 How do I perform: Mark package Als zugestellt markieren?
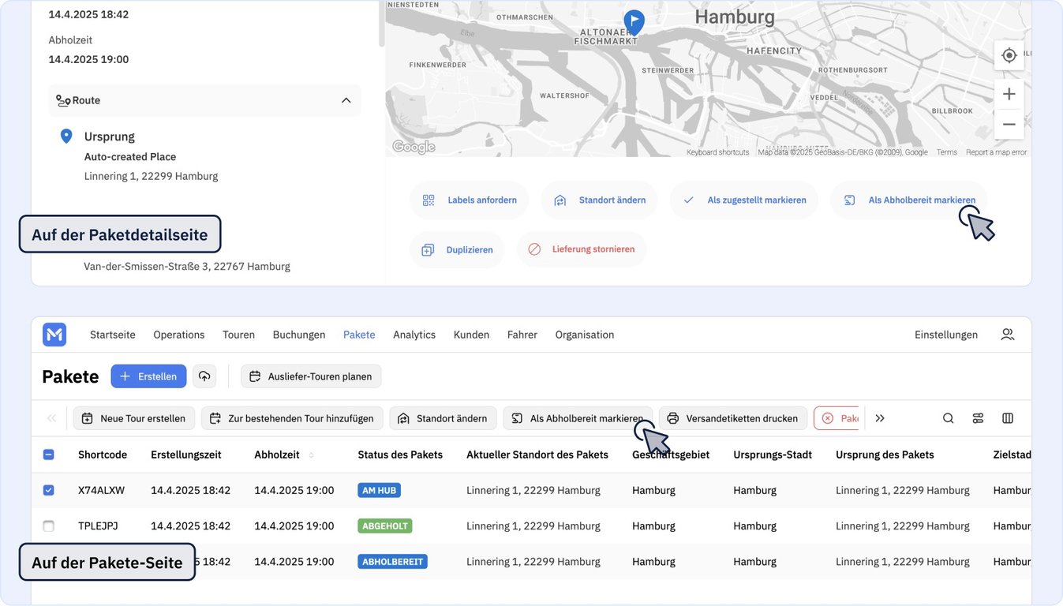click(743, 200)
